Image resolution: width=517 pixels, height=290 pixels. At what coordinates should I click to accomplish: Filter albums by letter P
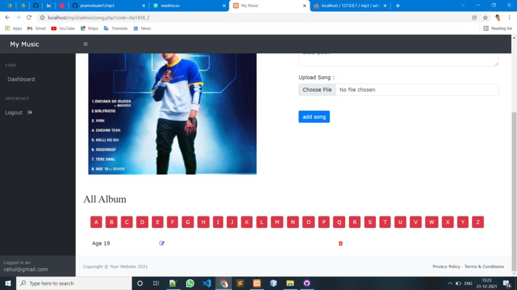pos(324,222)
